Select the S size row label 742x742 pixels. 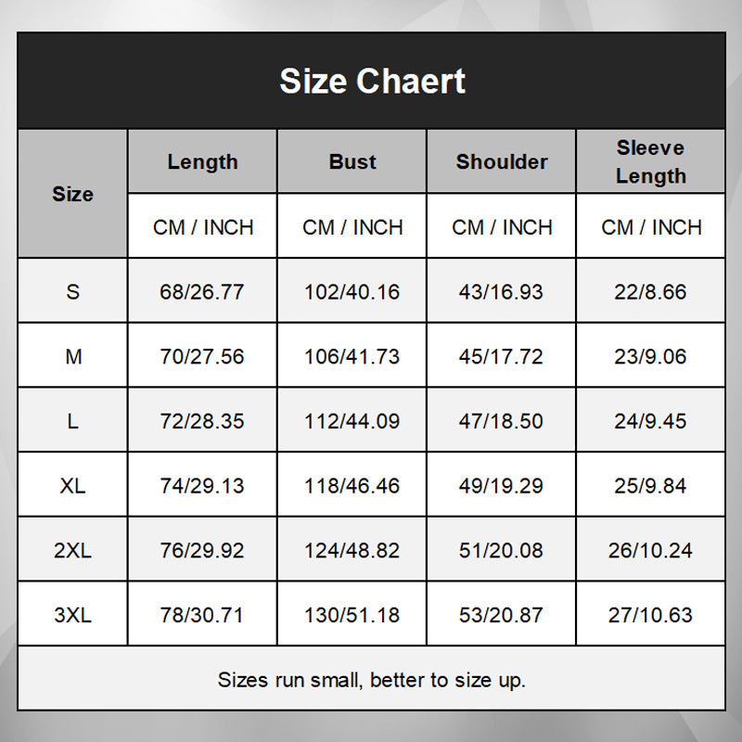click(72, 292)
